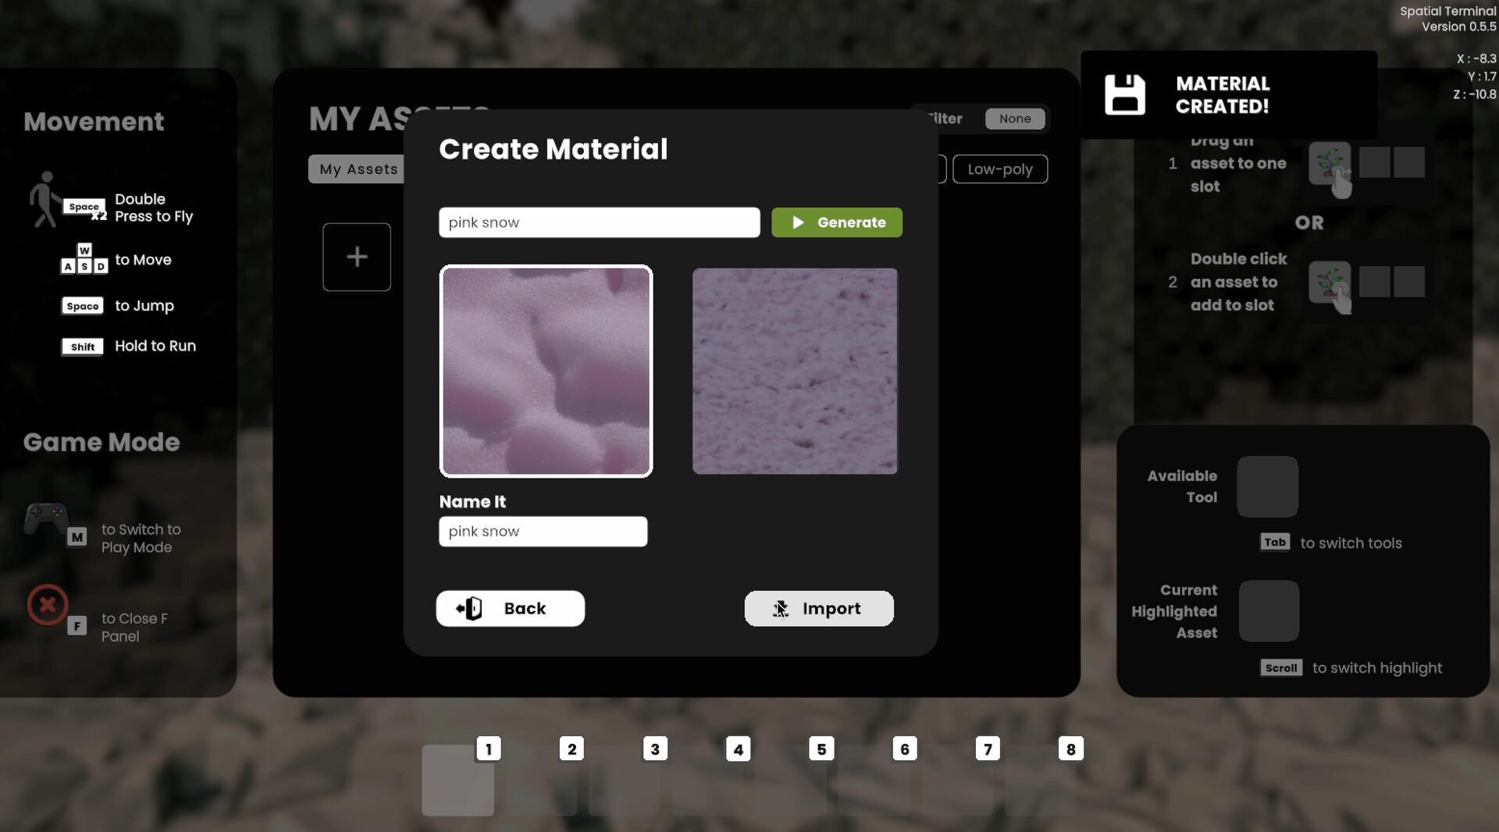Image resolution: width=1499 pixels, height=832 pixels.
Task: Click the cursor icon inside the Import button
Action: [x=782, y=610]
